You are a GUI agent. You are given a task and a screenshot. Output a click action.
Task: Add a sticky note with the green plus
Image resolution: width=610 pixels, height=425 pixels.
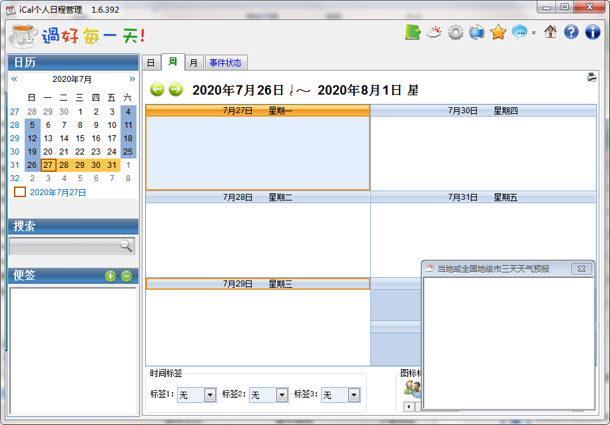(111, 276)
